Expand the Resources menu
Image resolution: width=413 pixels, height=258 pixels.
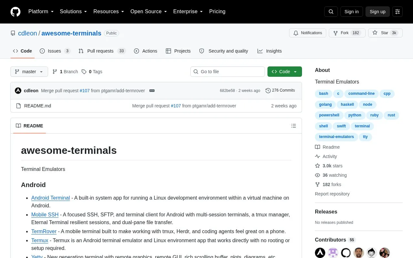[109, 12]
